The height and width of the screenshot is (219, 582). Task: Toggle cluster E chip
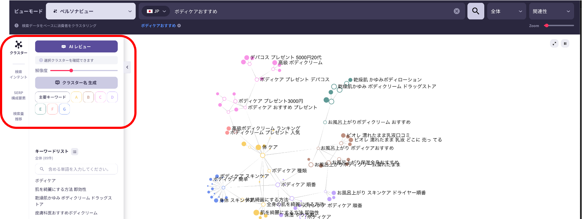(x=40, y=109)
